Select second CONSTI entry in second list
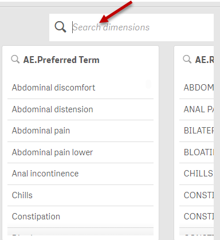 (x=197, y=217)
